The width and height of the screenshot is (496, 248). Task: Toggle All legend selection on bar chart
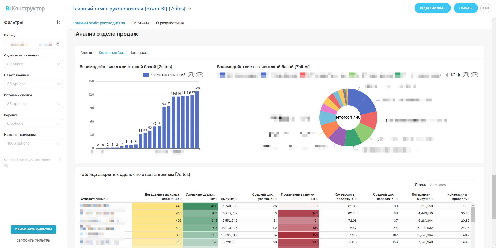(x=191, y=75)
